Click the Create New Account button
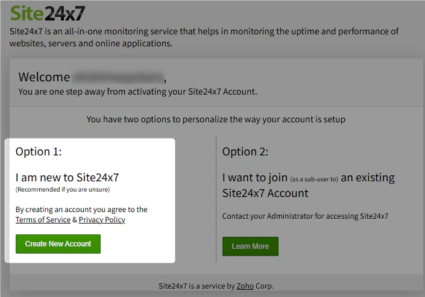The image size is (425, 297). 58,244
